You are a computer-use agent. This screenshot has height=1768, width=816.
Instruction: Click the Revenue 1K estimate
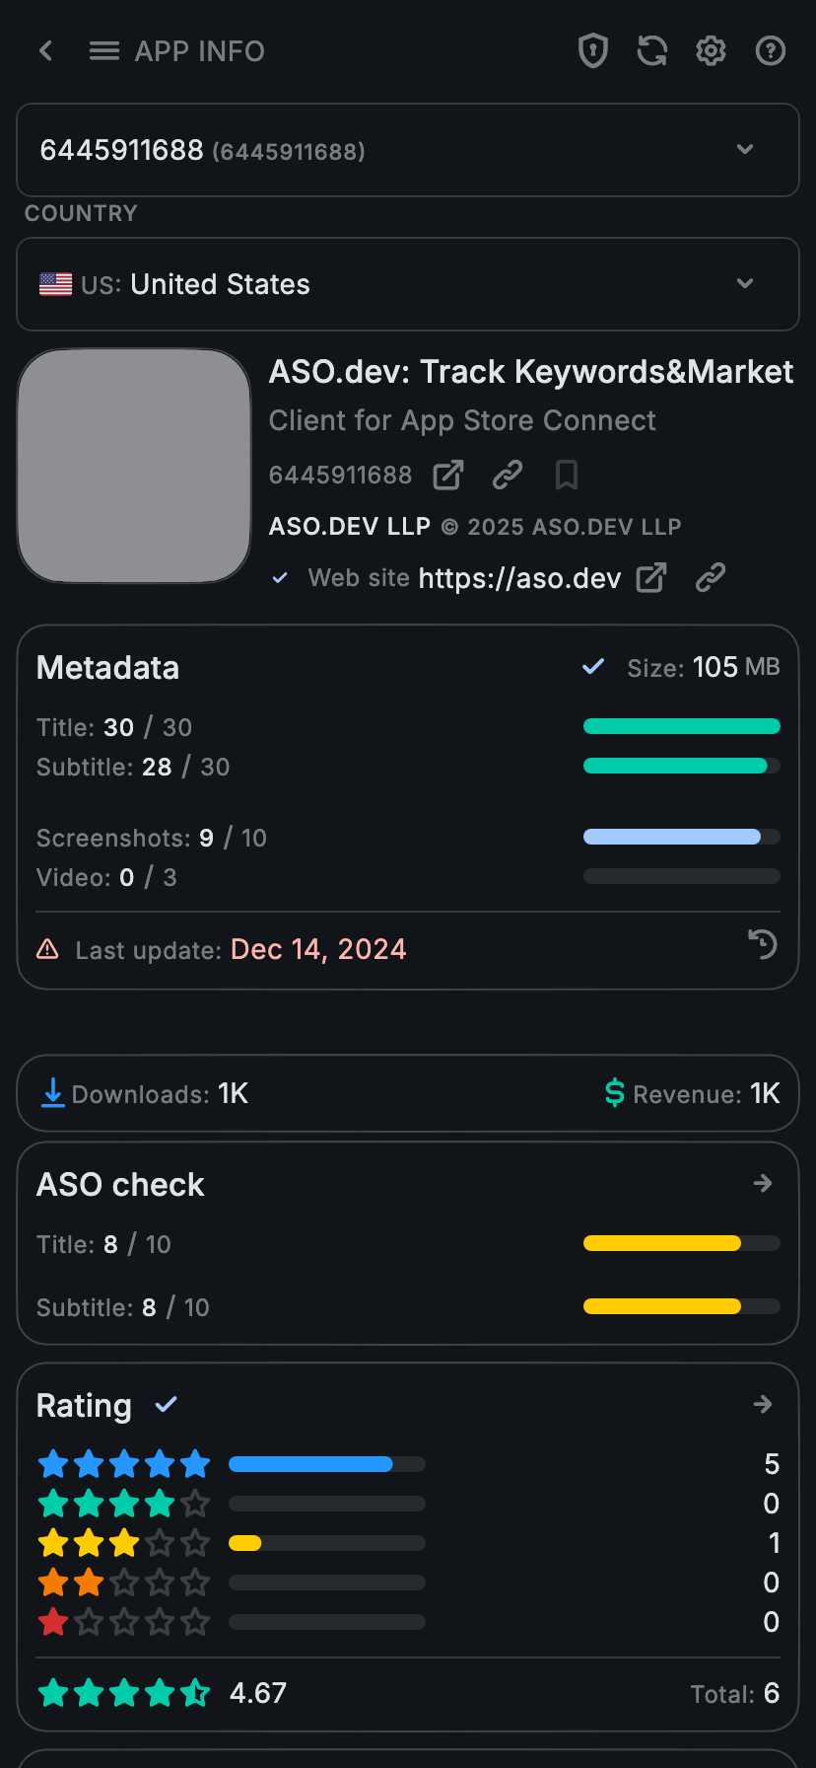[693, 1093]
